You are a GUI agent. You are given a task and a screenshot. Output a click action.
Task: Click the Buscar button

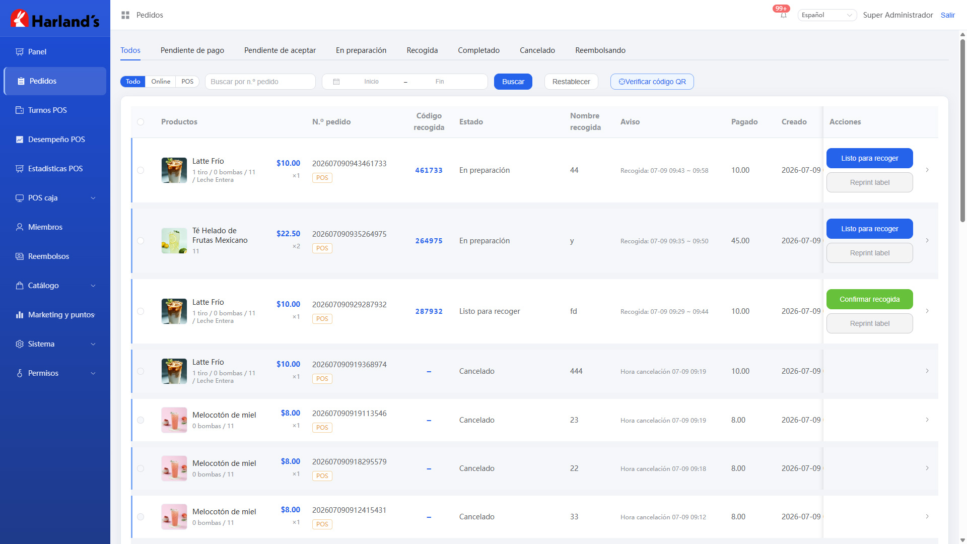(x=513, y=82)
